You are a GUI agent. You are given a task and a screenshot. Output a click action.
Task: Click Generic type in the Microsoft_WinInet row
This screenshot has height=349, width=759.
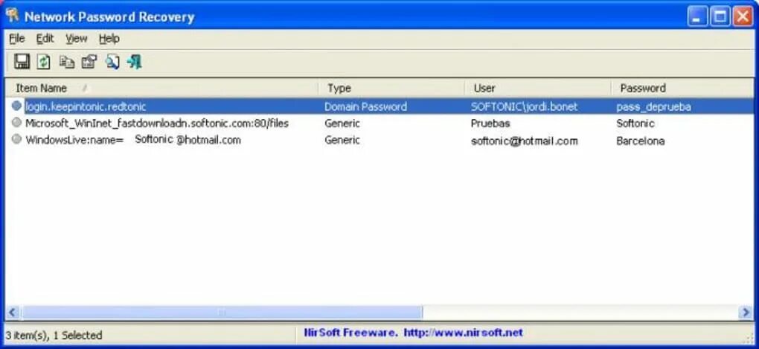pos(342,124)
